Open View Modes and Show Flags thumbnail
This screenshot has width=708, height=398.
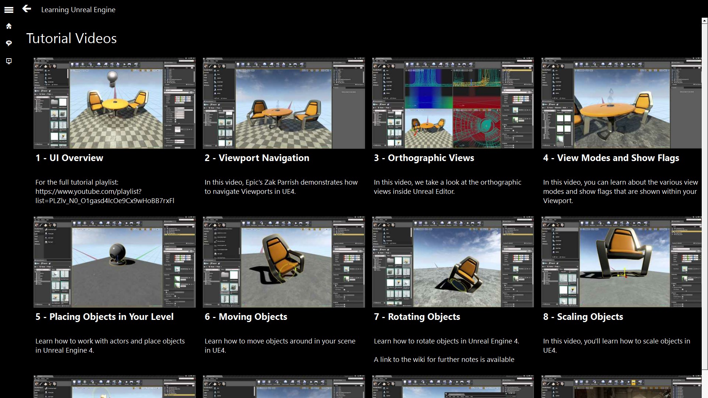(621, 103)
